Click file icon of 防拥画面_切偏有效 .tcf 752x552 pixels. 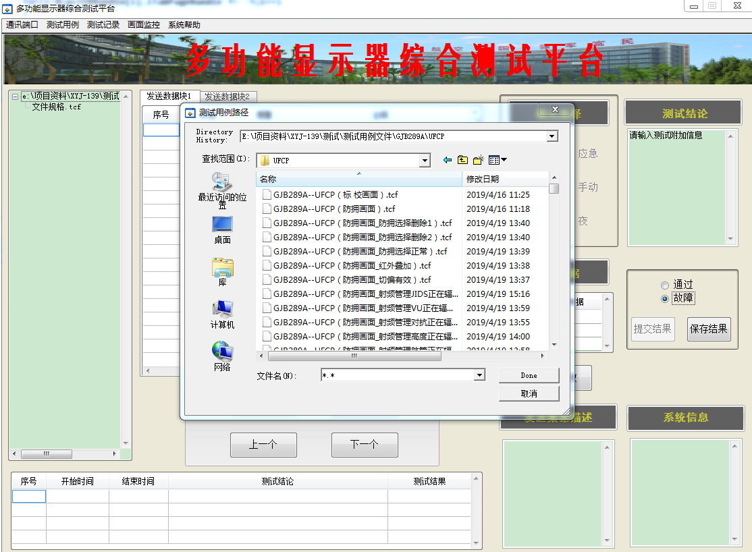[267, 279]
